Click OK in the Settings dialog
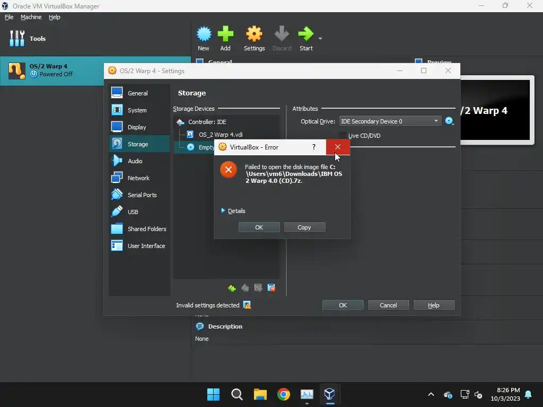The width and height of the screenshot is (543, 407). click(x=343, y=305)
